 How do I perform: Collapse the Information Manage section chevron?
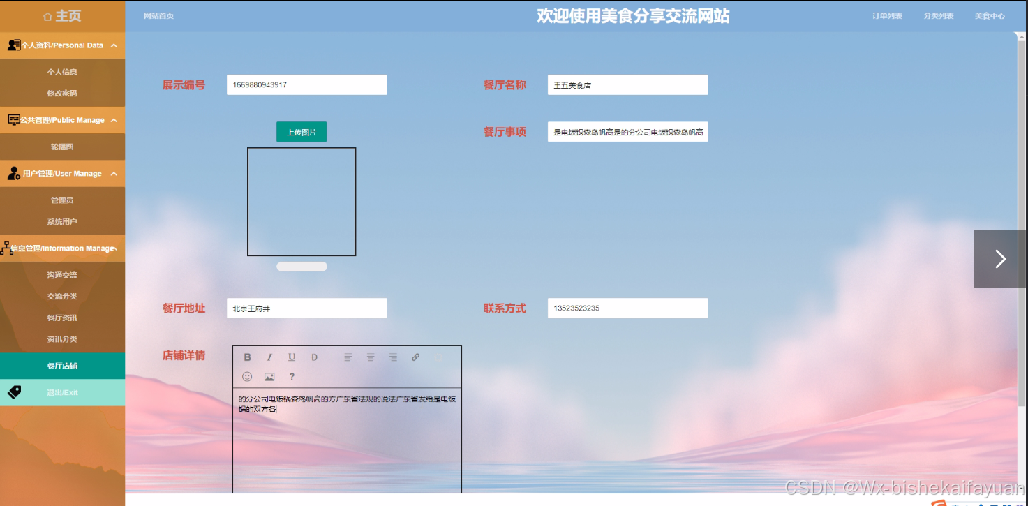click(114, 248)
